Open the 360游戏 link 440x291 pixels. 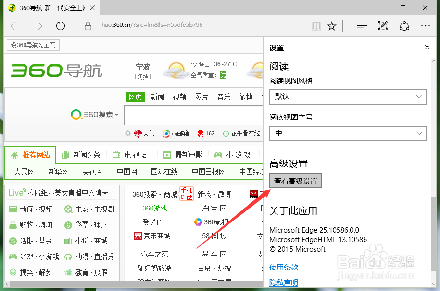coord(155,208)
